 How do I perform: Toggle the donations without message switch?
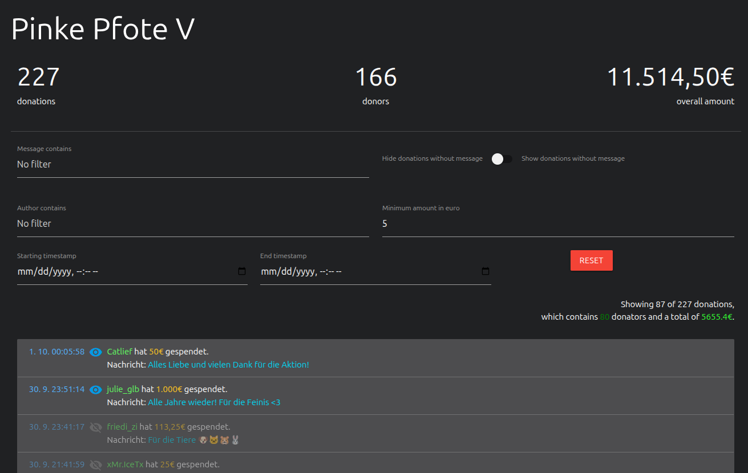(x=502, y=159)
